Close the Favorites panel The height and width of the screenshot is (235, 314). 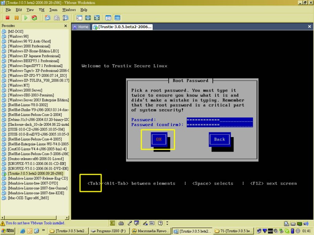point(66,26)
